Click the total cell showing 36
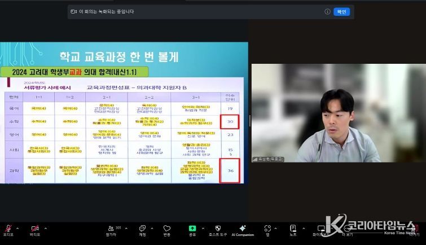The width and height of the screenshot is (426, 245). [230, 170]
